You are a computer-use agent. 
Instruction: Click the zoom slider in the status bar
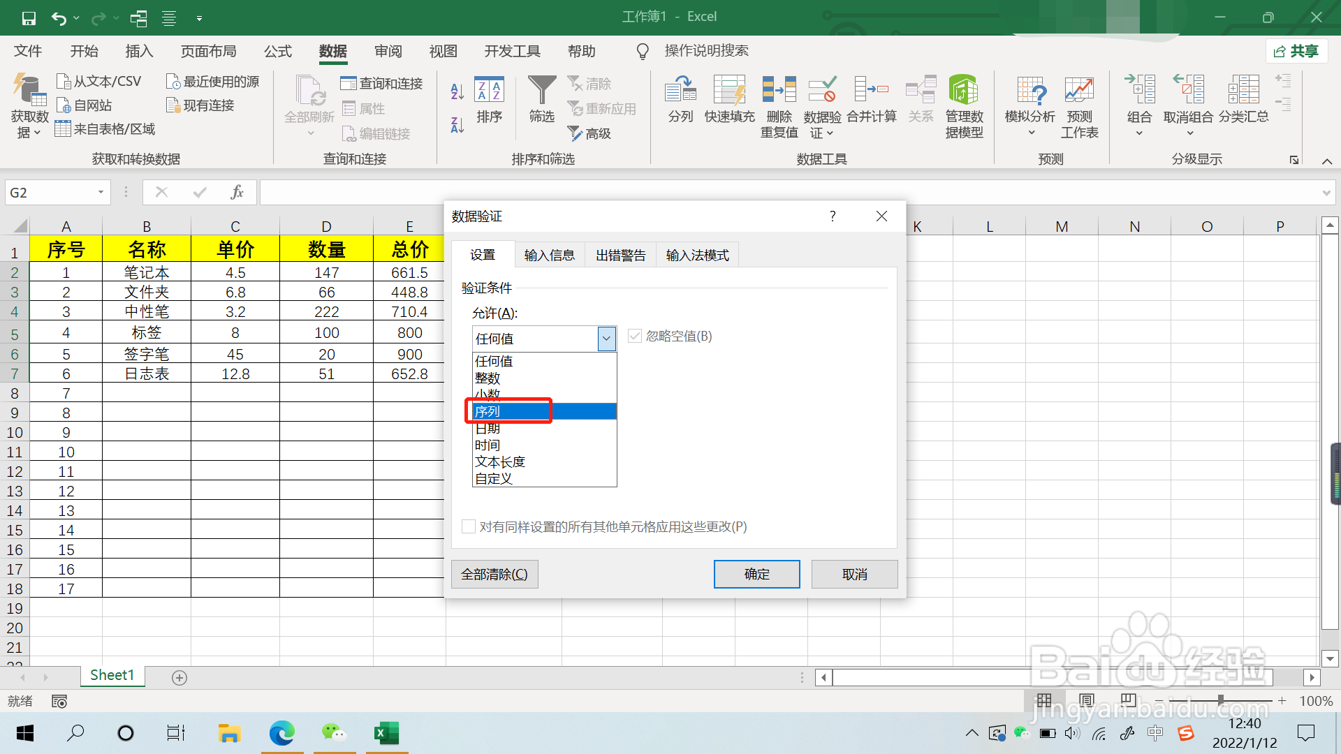click(1220, 700)
